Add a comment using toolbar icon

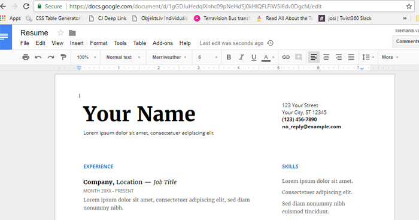299,57
